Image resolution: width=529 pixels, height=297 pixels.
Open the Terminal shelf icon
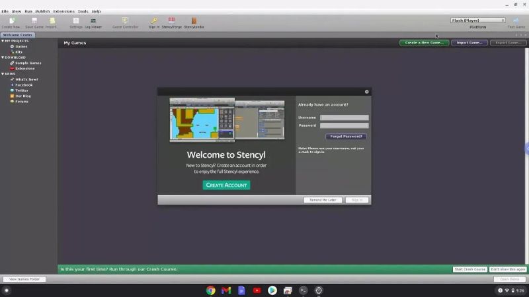coord(304,290)
